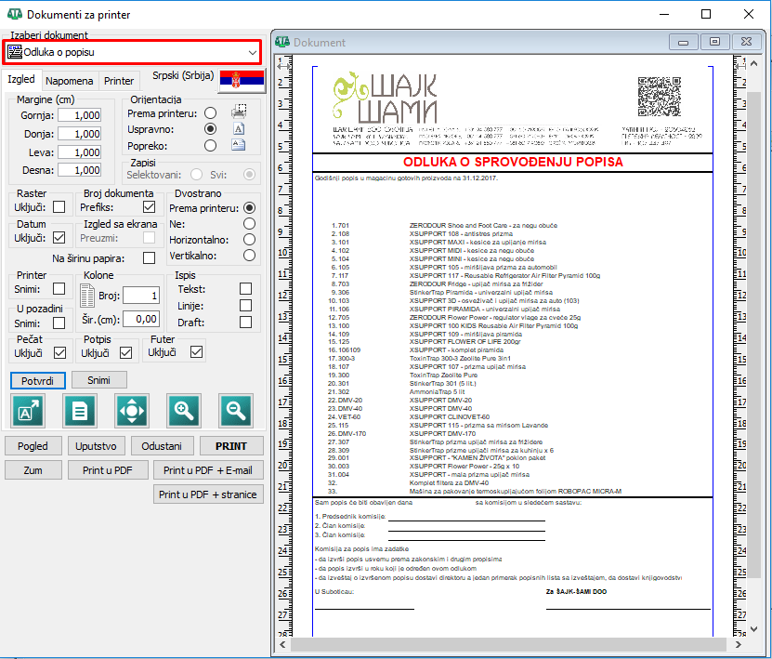The height and width of the screenshot is (659, 772).
Task: Click the export document teal icon
Action: tap(28, 410)
